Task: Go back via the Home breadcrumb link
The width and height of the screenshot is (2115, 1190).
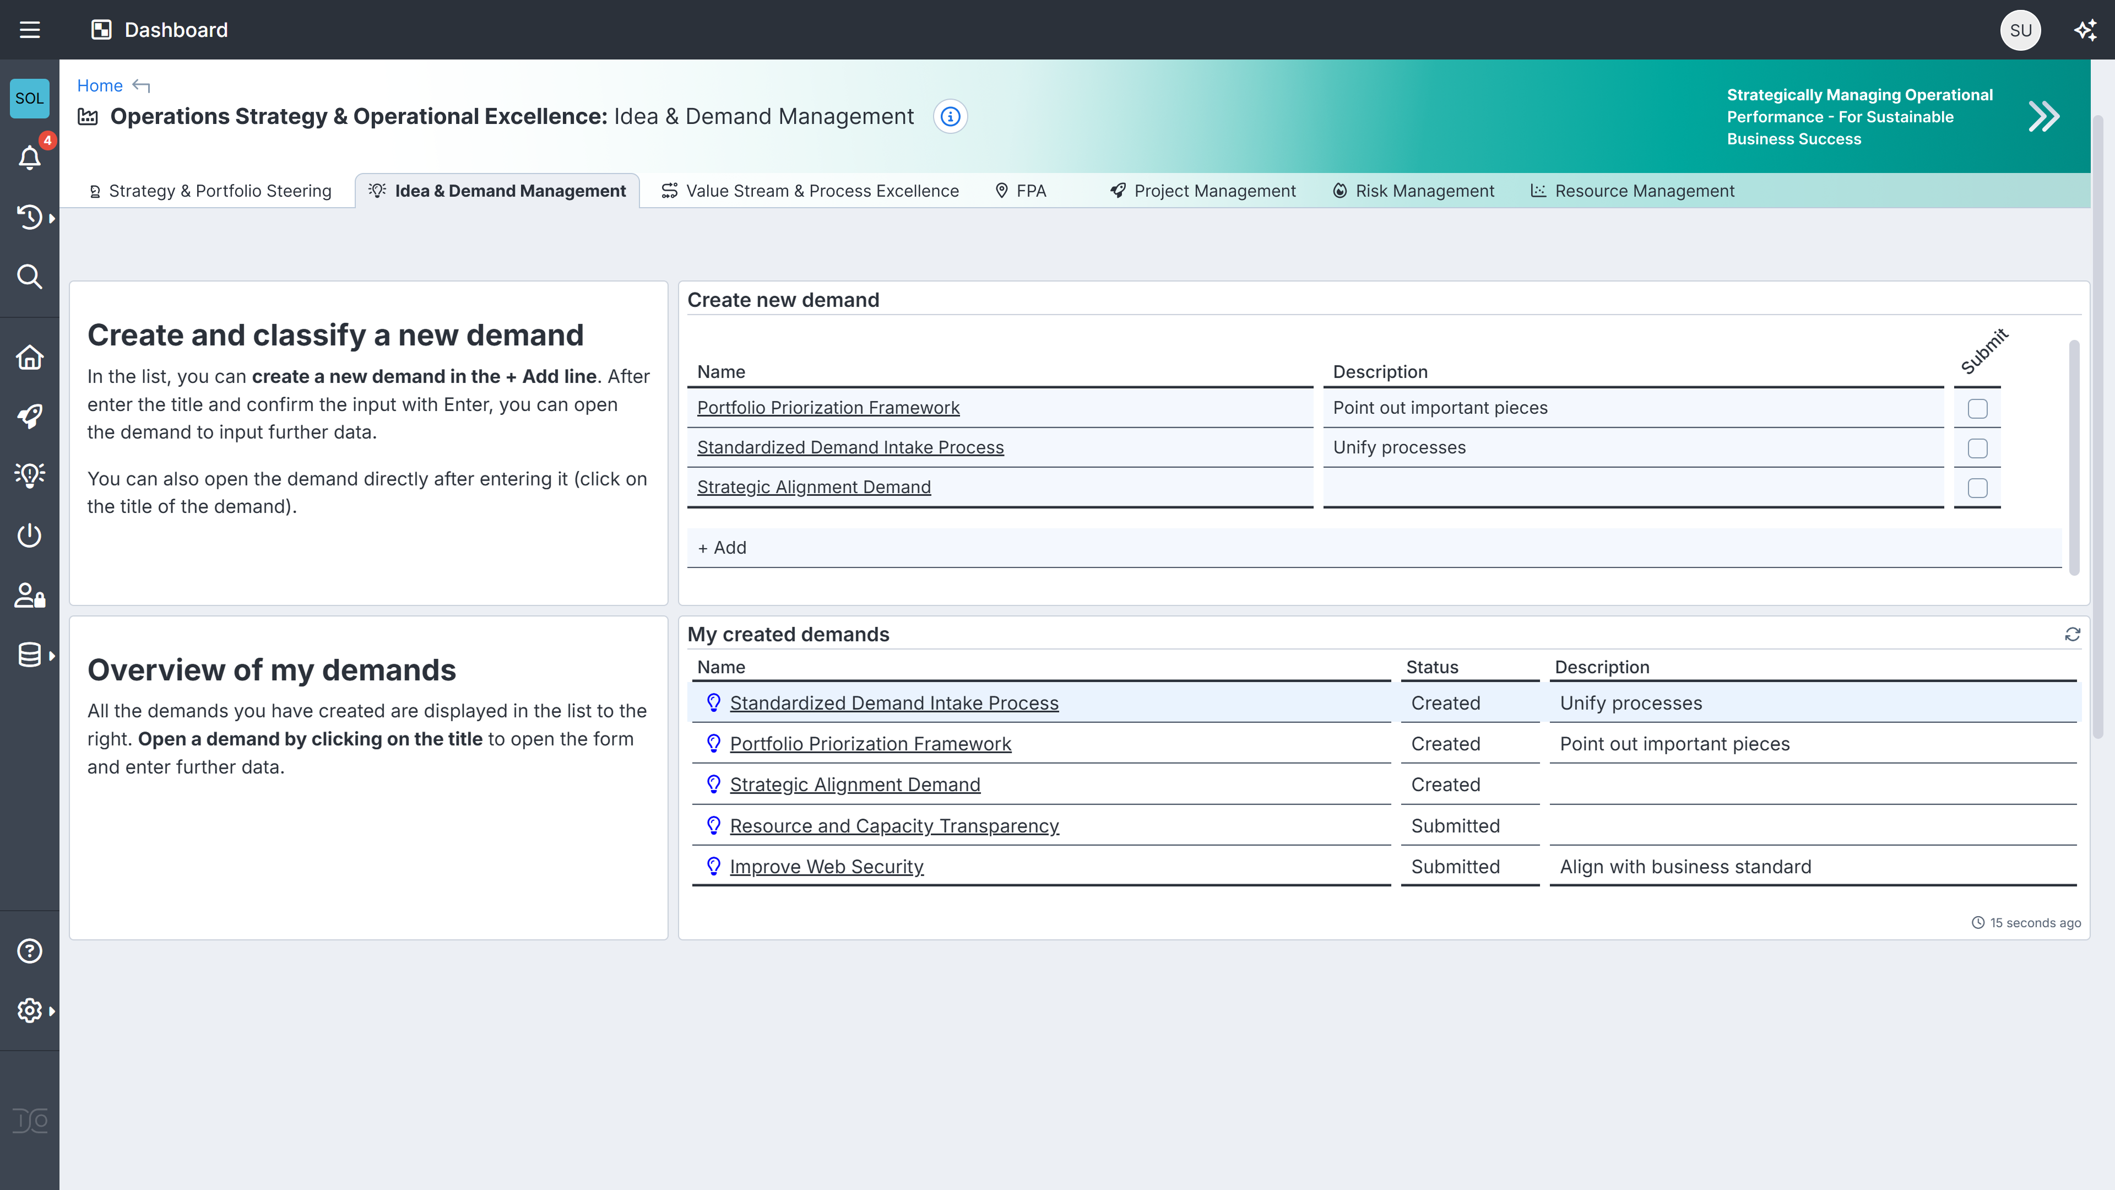Action: (x=99, y=85)
